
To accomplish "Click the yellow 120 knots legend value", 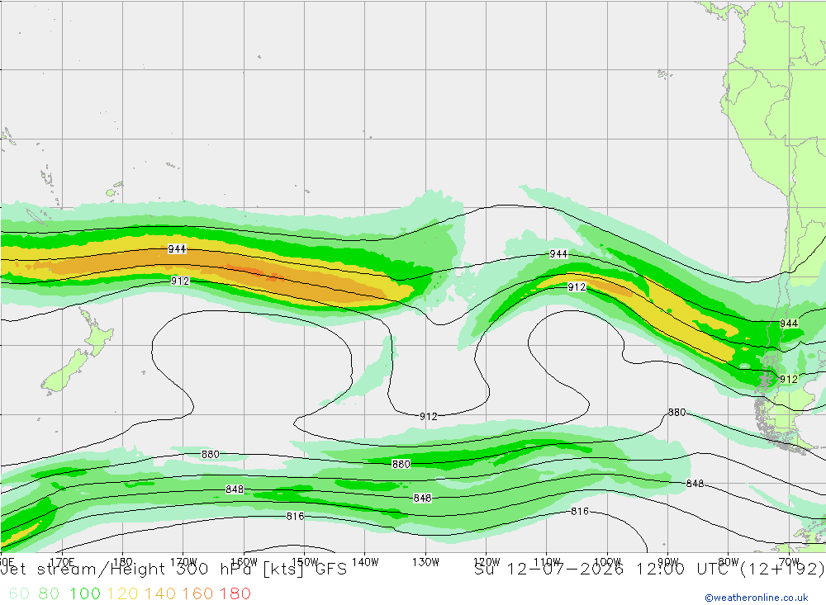I will pyautogui.click(x=122, y=594).
